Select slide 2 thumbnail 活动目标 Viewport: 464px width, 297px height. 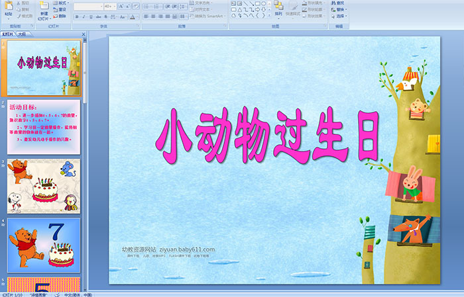[44, 127]
